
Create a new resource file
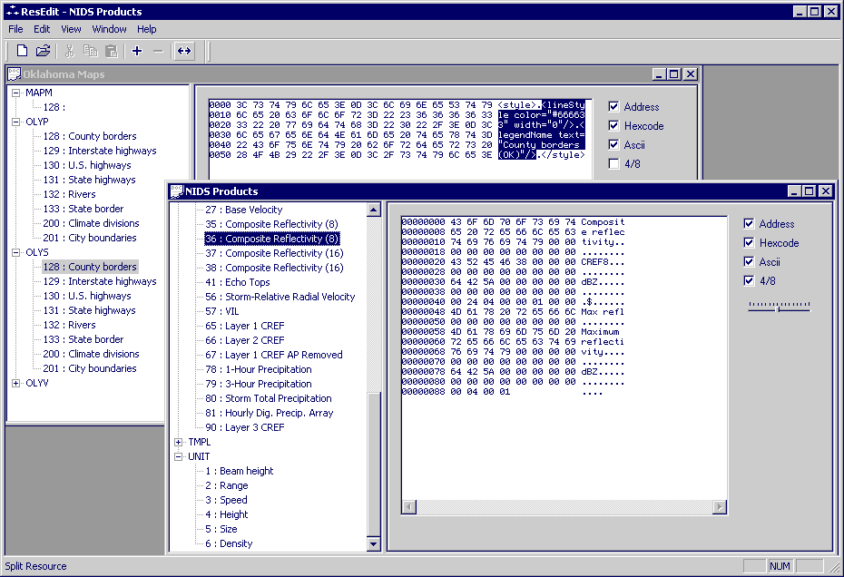coord(21,51)
